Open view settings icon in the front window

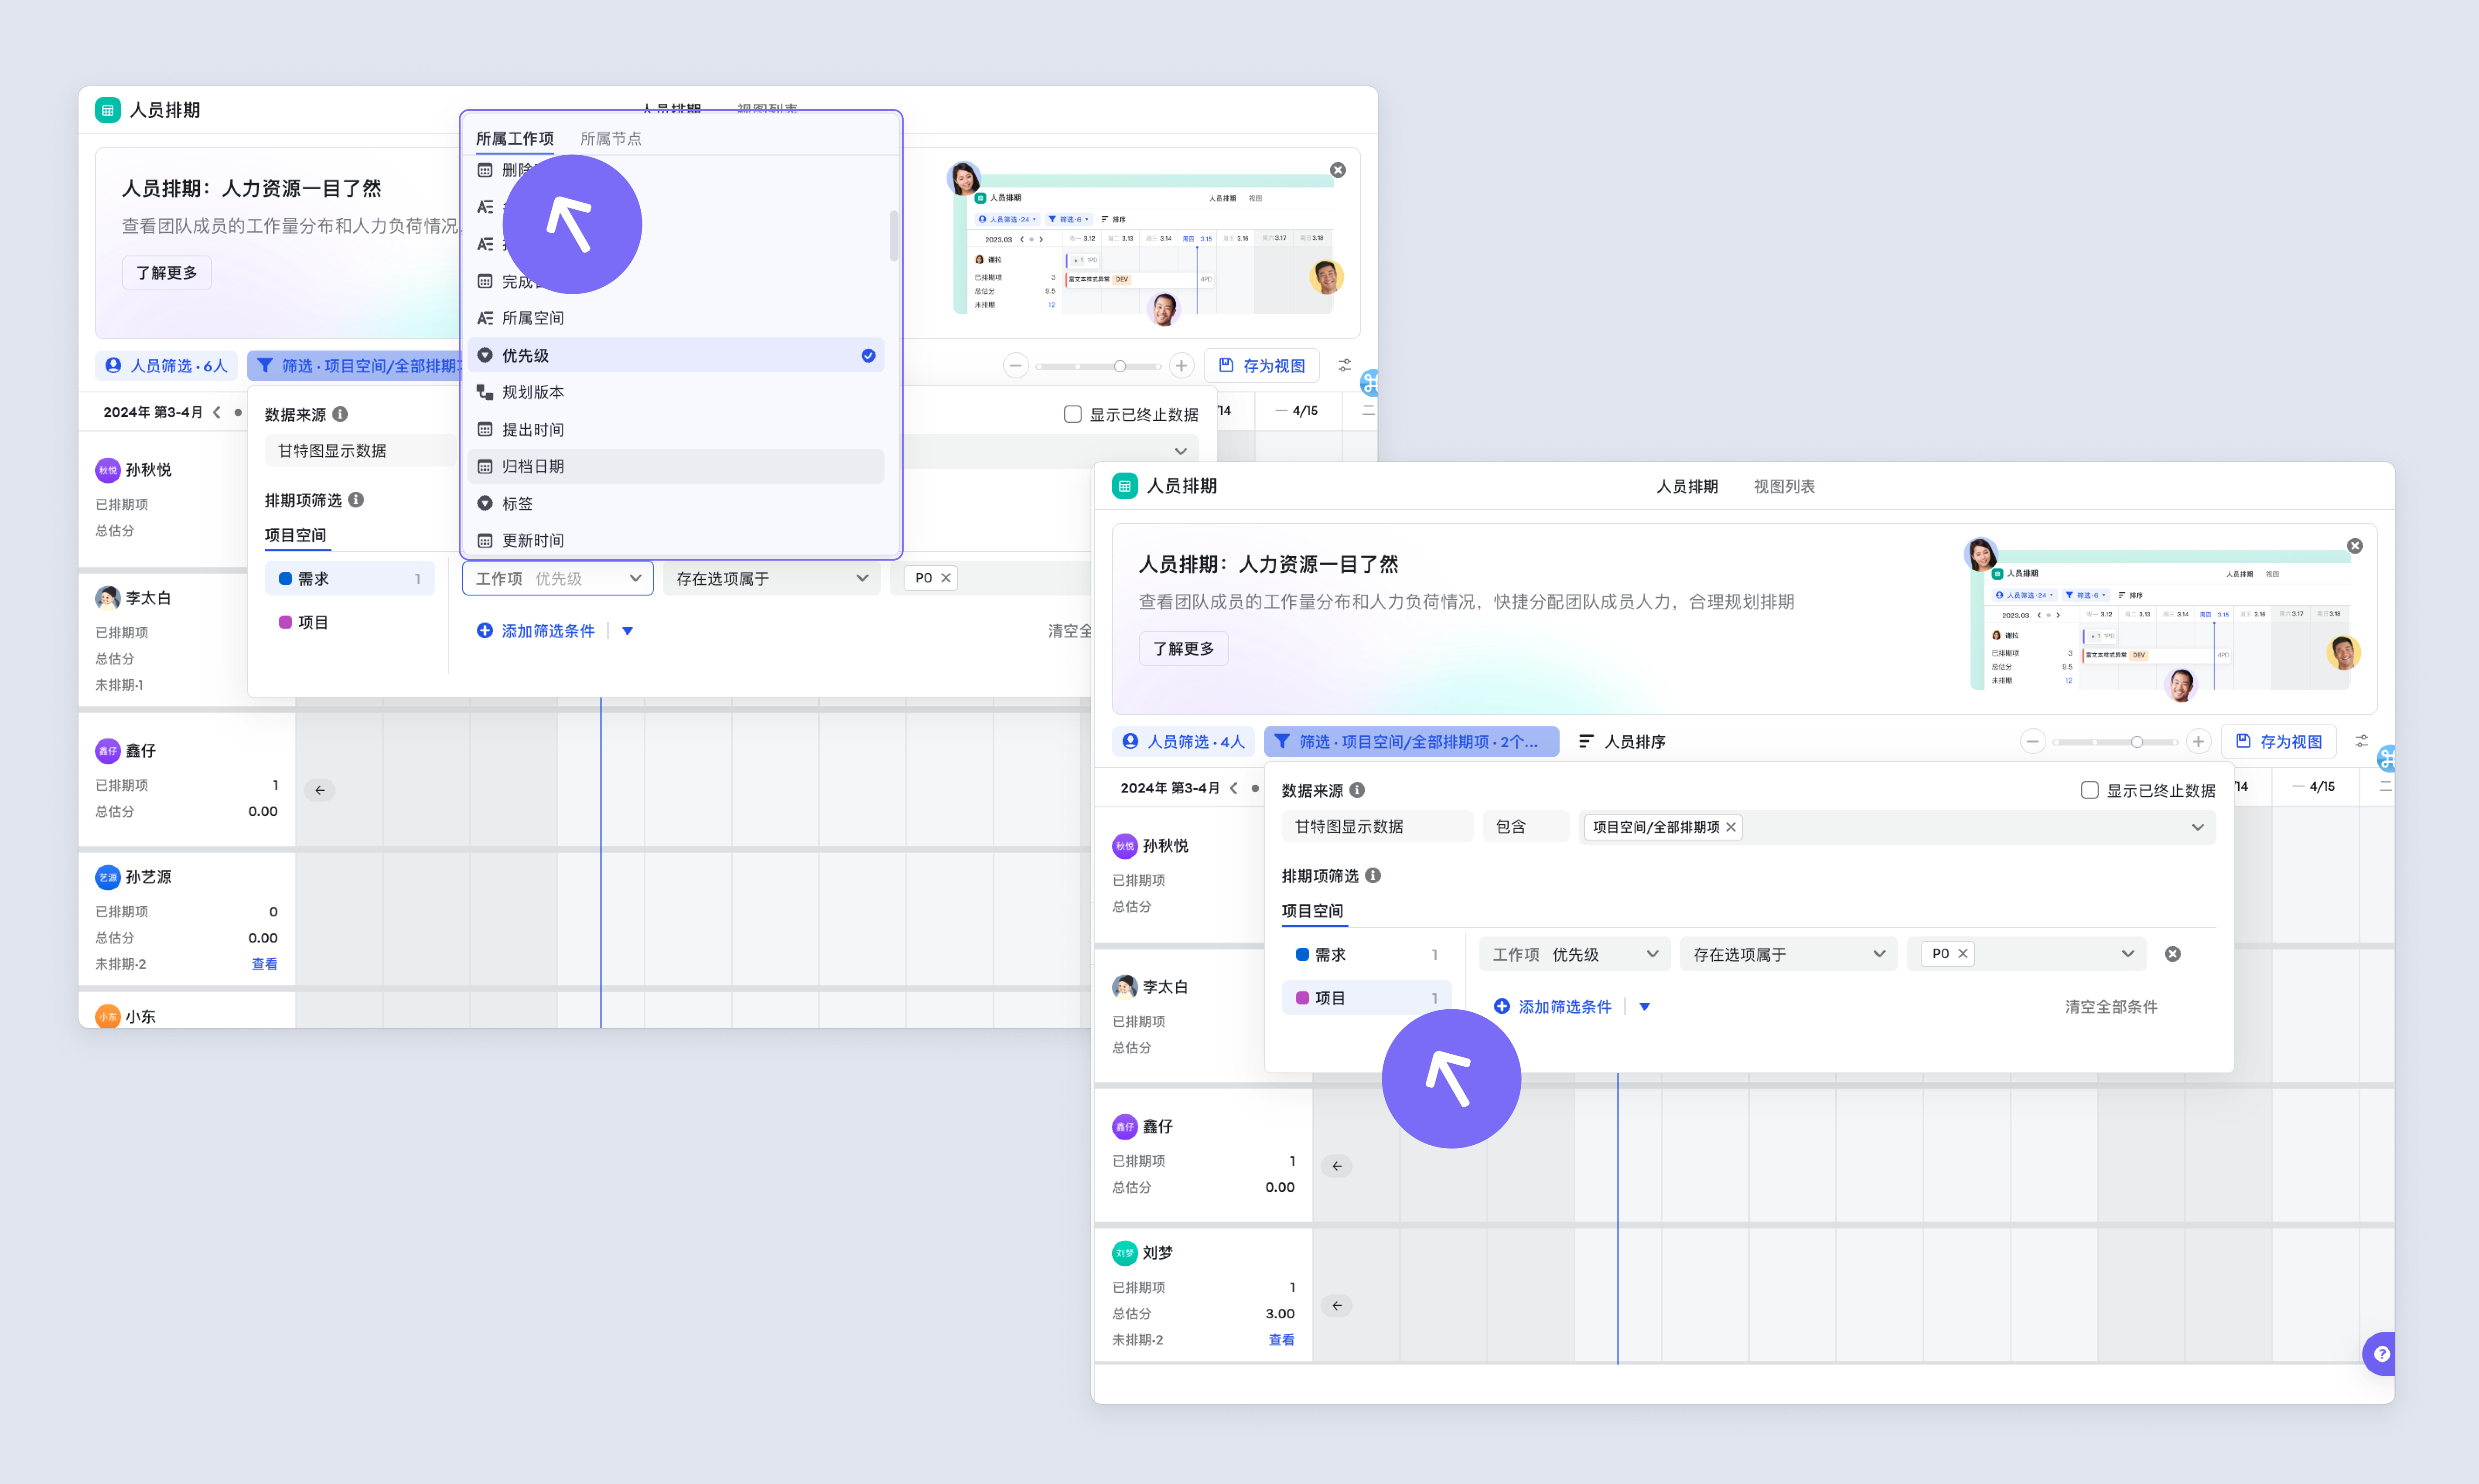coord(2362,742)
